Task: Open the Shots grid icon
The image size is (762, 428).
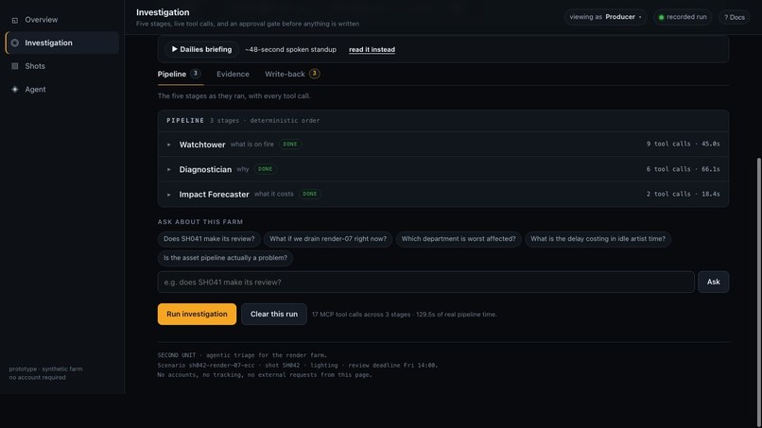Action: pyautogui.click(x=15, y=66)
